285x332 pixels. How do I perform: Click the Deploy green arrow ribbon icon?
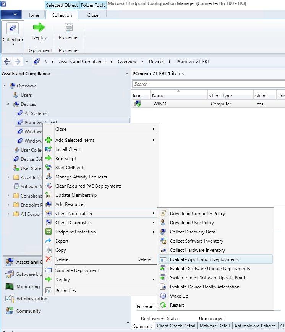[39, 27]
